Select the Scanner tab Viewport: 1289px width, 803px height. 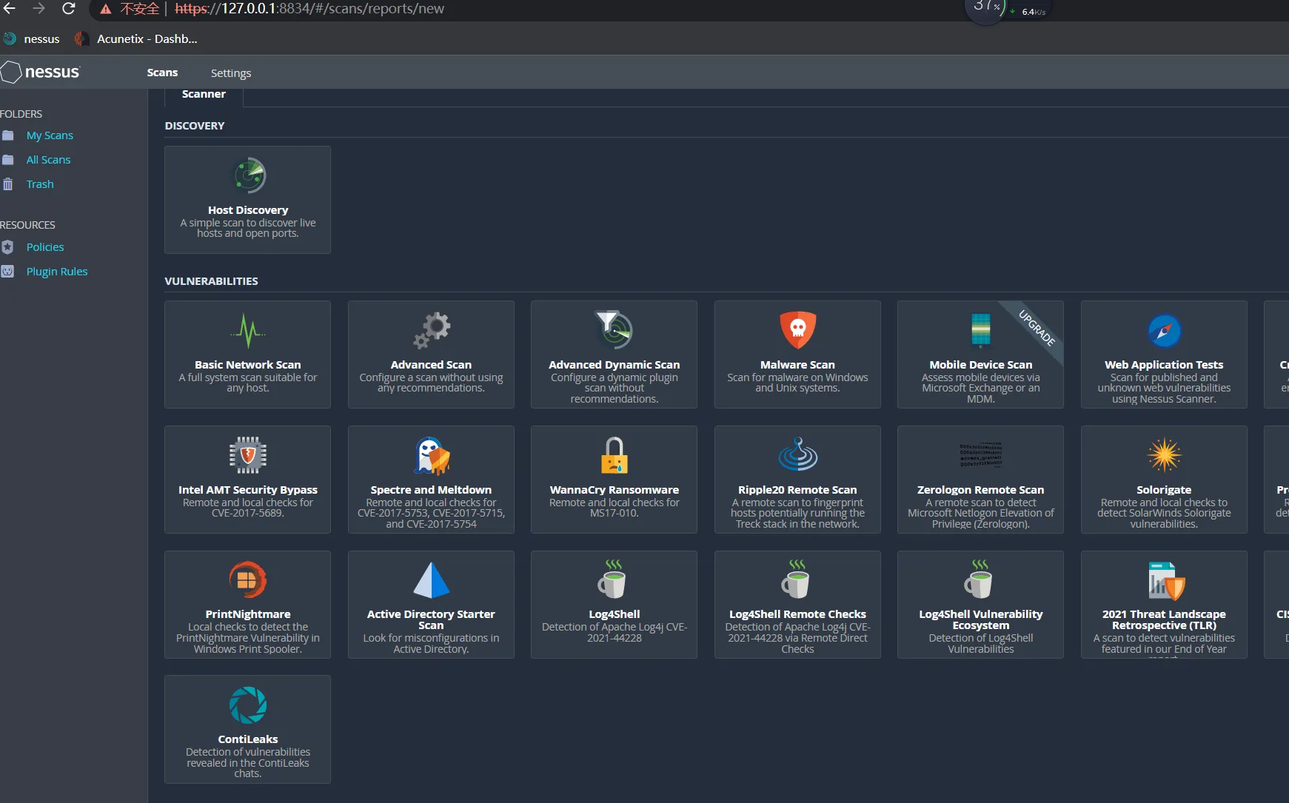[204, 94]
